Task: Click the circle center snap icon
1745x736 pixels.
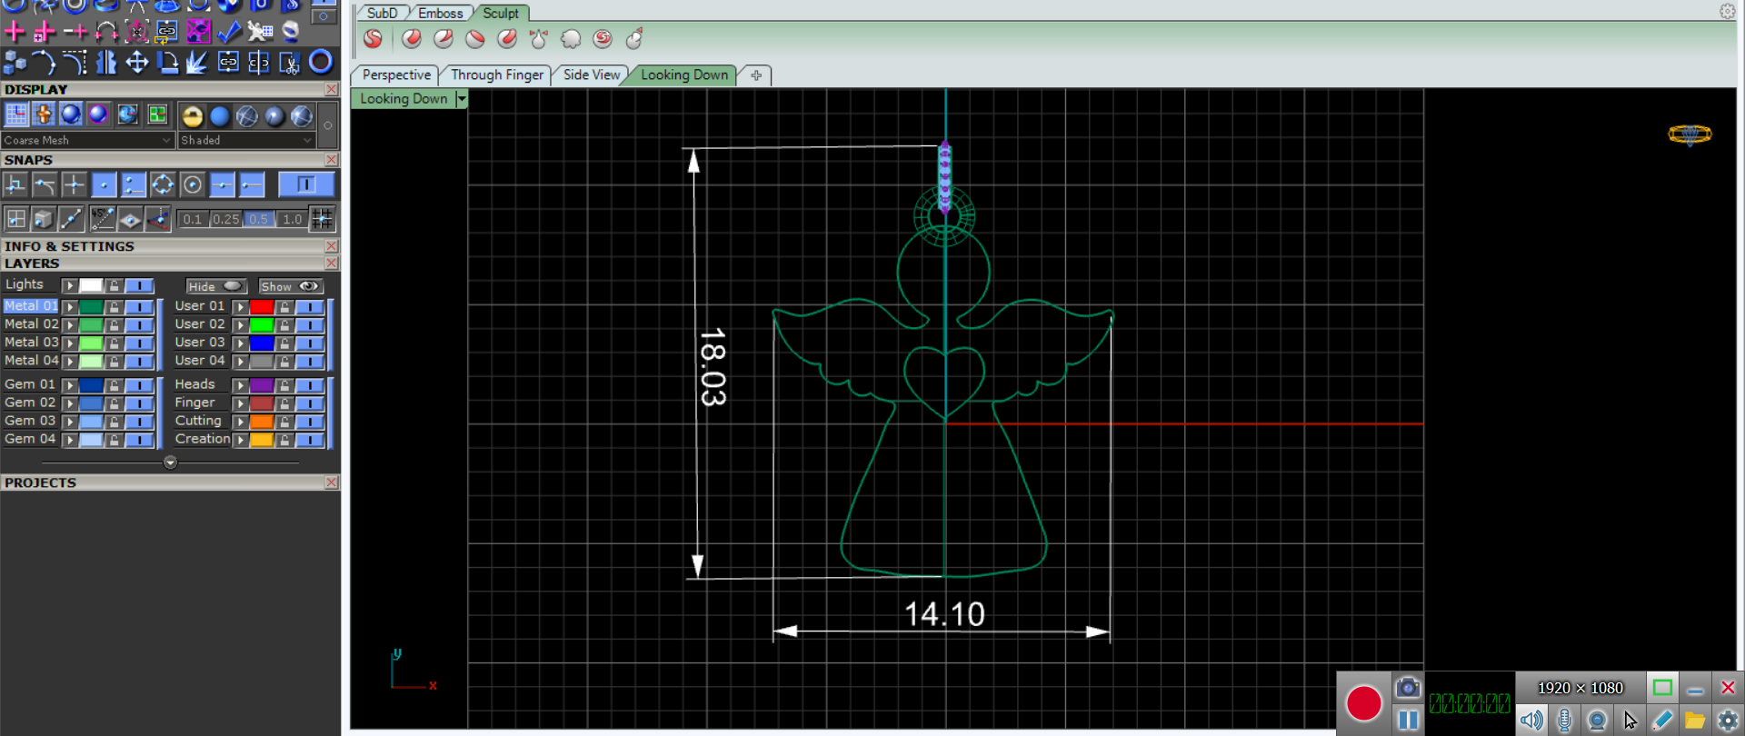Action: tap(192, 185)
